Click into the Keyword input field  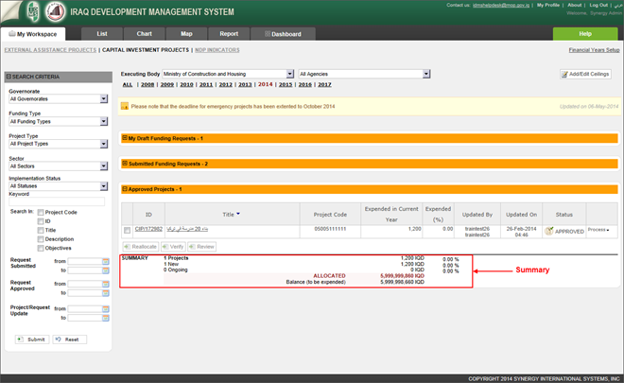[57, 201]
